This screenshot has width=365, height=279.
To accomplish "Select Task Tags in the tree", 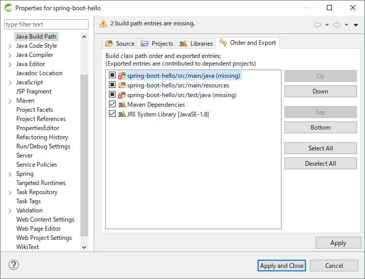I will click(x=29, y=201).
